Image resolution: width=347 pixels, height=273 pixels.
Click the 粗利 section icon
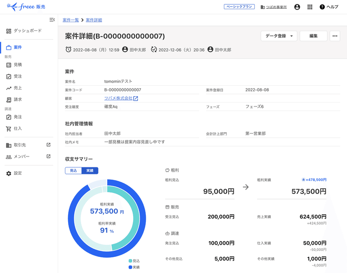click(x=167, y=170)
